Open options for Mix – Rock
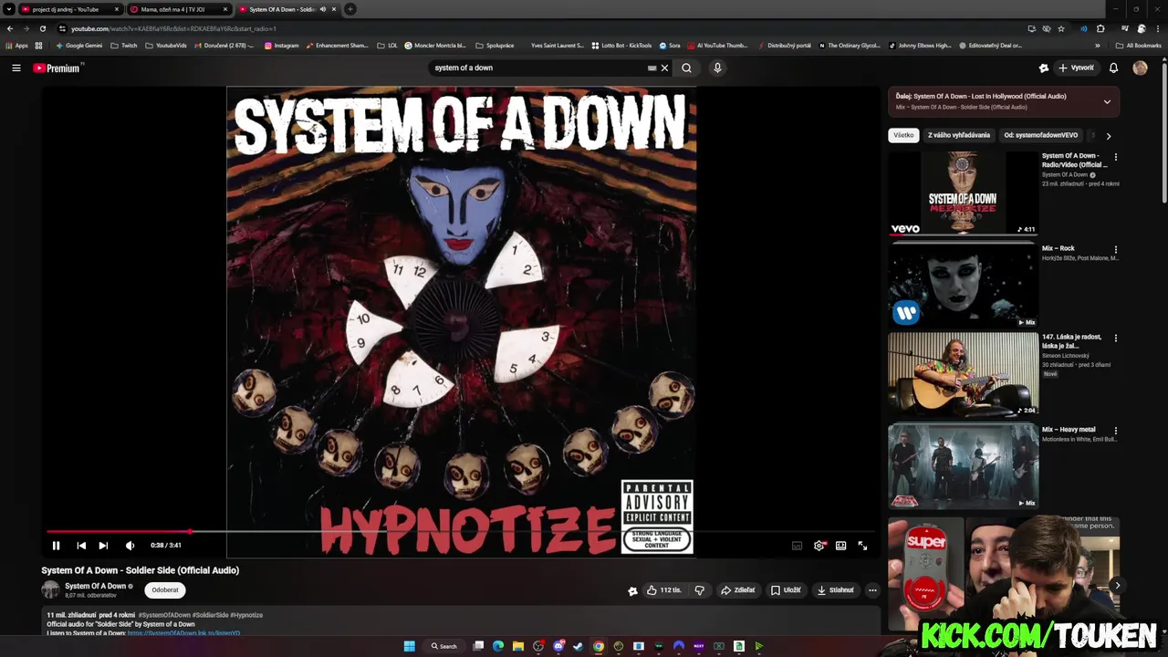The width and height of the screenshot is (1168, 657). tap(1115, 249)
